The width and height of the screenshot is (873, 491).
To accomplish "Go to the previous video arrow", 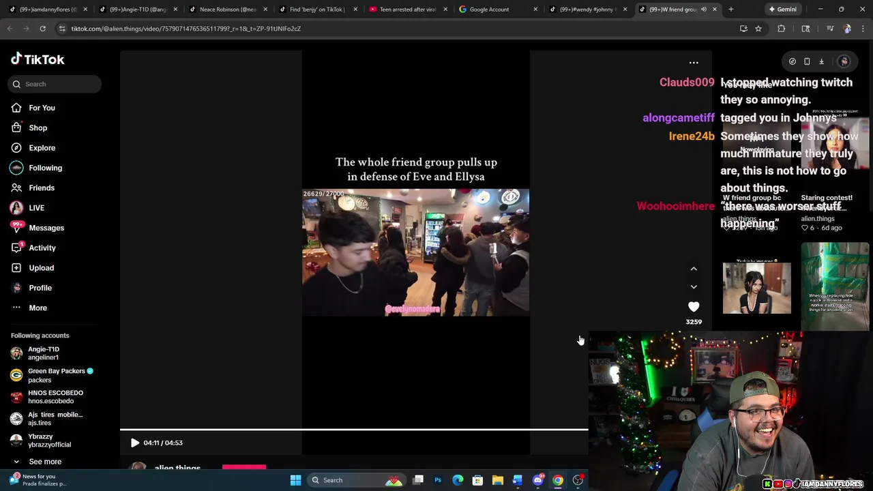I will click(694, 269).
